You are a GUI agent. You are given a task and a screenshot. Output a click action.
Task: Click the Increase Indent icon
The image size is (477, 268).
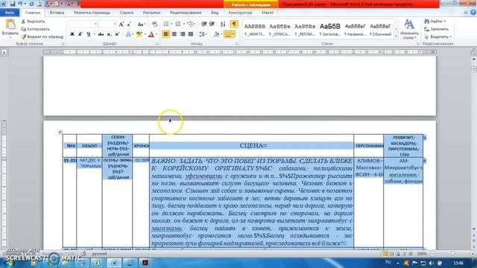tap(212, 24)
